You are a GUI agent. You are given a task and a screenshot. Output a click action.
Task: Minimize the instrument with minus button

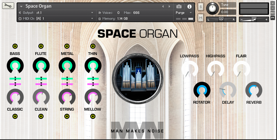pos(273,8)
